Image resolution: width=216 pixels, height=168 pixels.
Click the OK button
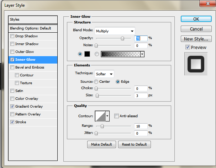pos(196,19)
